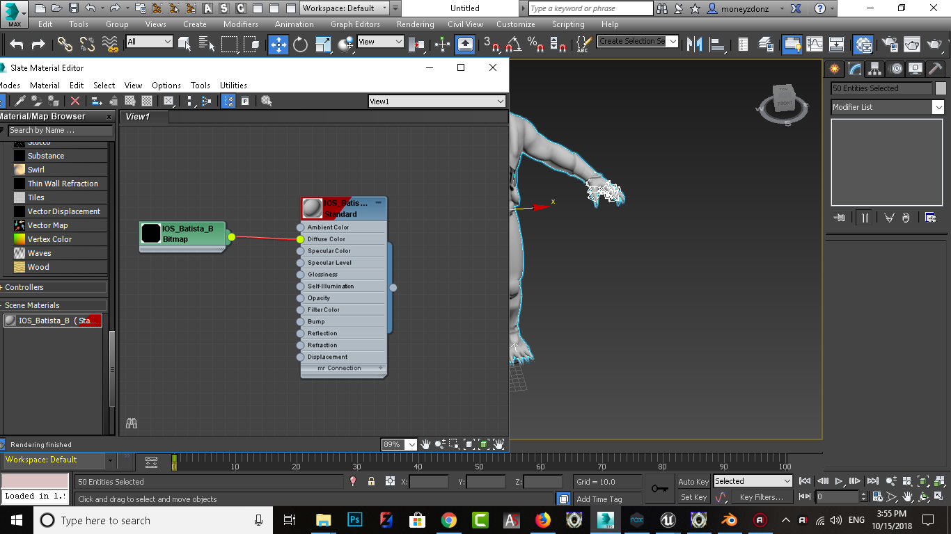Open Slate editor Options menu
This screenshot has height=534, width=951.
point(166,86)
